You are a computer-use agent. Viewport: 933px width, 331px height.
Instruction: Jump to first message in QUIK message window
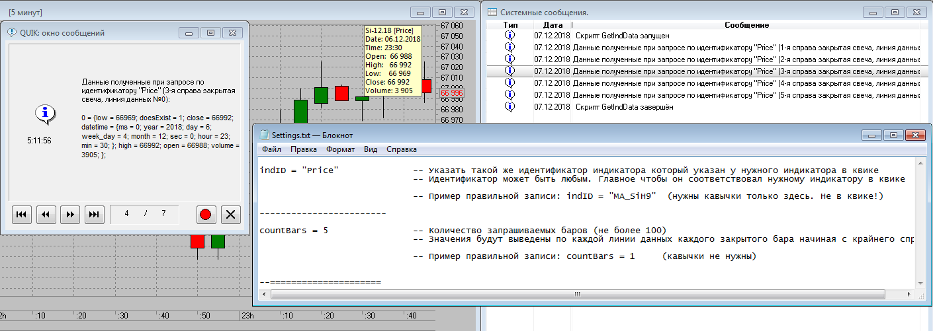[22, 214]
